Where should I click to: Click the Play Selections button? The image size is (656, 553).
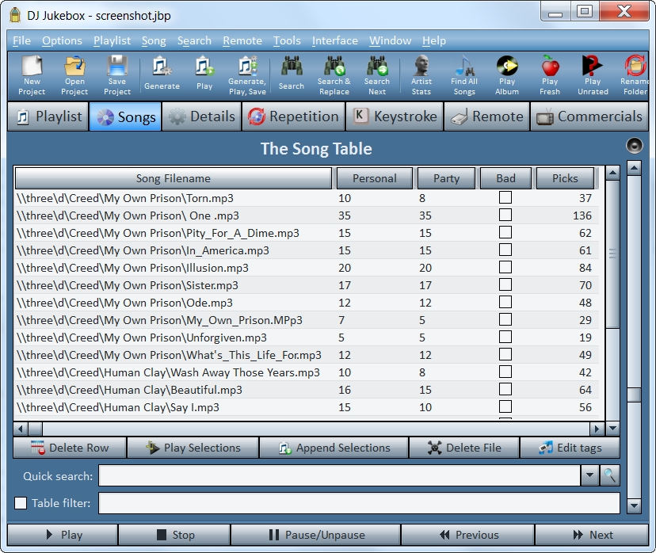pyautogui.click(x=193, y=448)
